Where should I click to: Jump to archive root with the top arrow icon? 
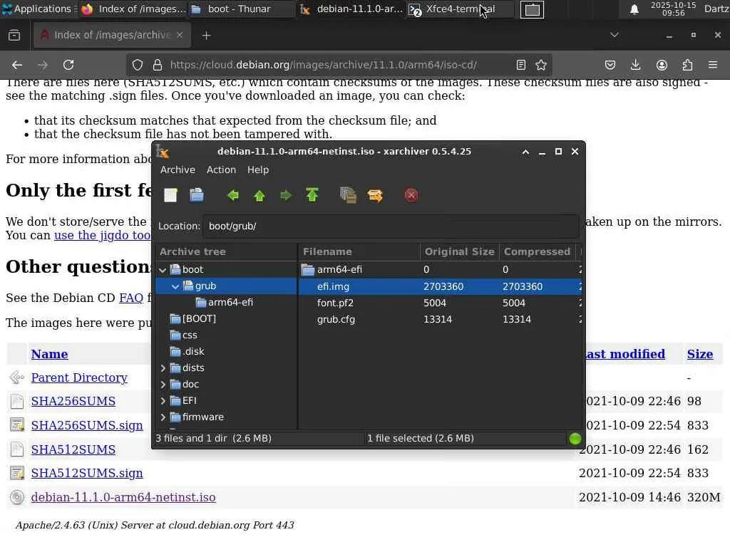click(x=312, y=195)
